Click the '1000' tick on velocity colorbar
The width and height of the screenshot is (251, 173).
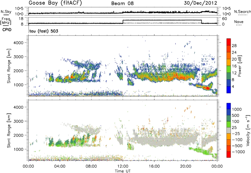click(237, 109)
